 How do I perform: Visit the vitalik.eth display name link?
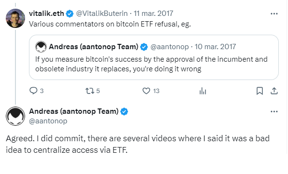pos(46,13)
